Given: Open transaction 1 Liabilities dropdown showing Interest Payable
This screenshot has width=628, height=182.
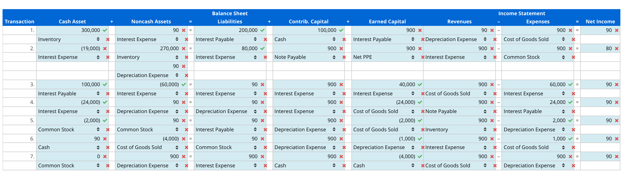Looking at the screenshot, I should [x=227, y=39].
